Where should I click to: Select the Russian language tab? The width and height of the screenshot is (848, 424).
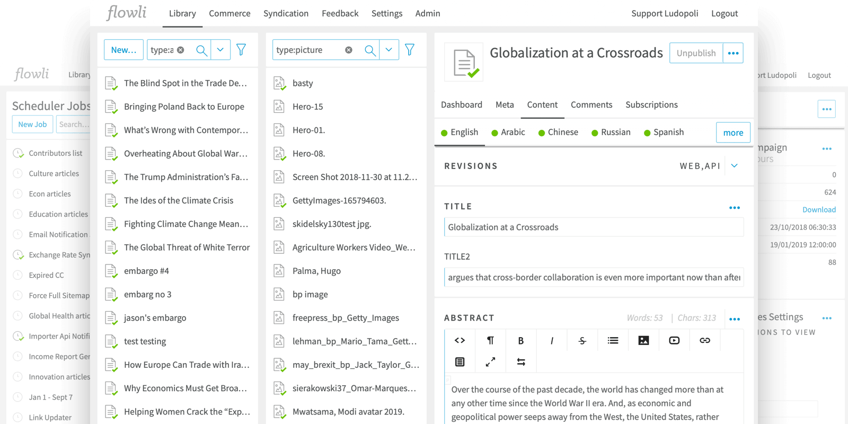click(x=611, y=132)
